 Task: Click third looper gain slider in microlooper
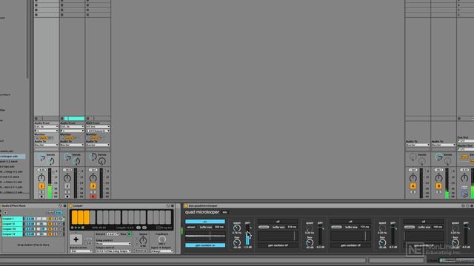pos(393,235)
